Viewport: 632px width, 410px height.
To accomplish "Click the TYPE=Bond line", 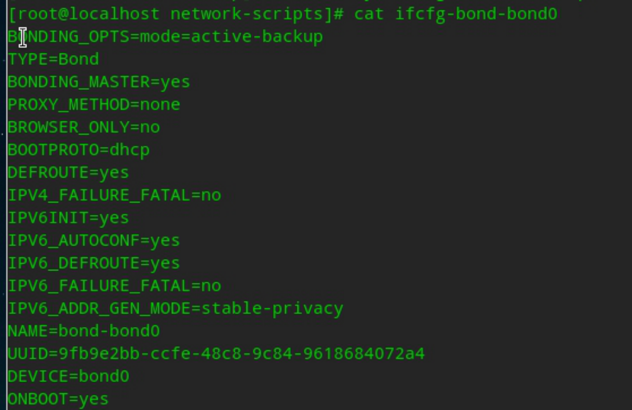I will (x=53, y=59).
